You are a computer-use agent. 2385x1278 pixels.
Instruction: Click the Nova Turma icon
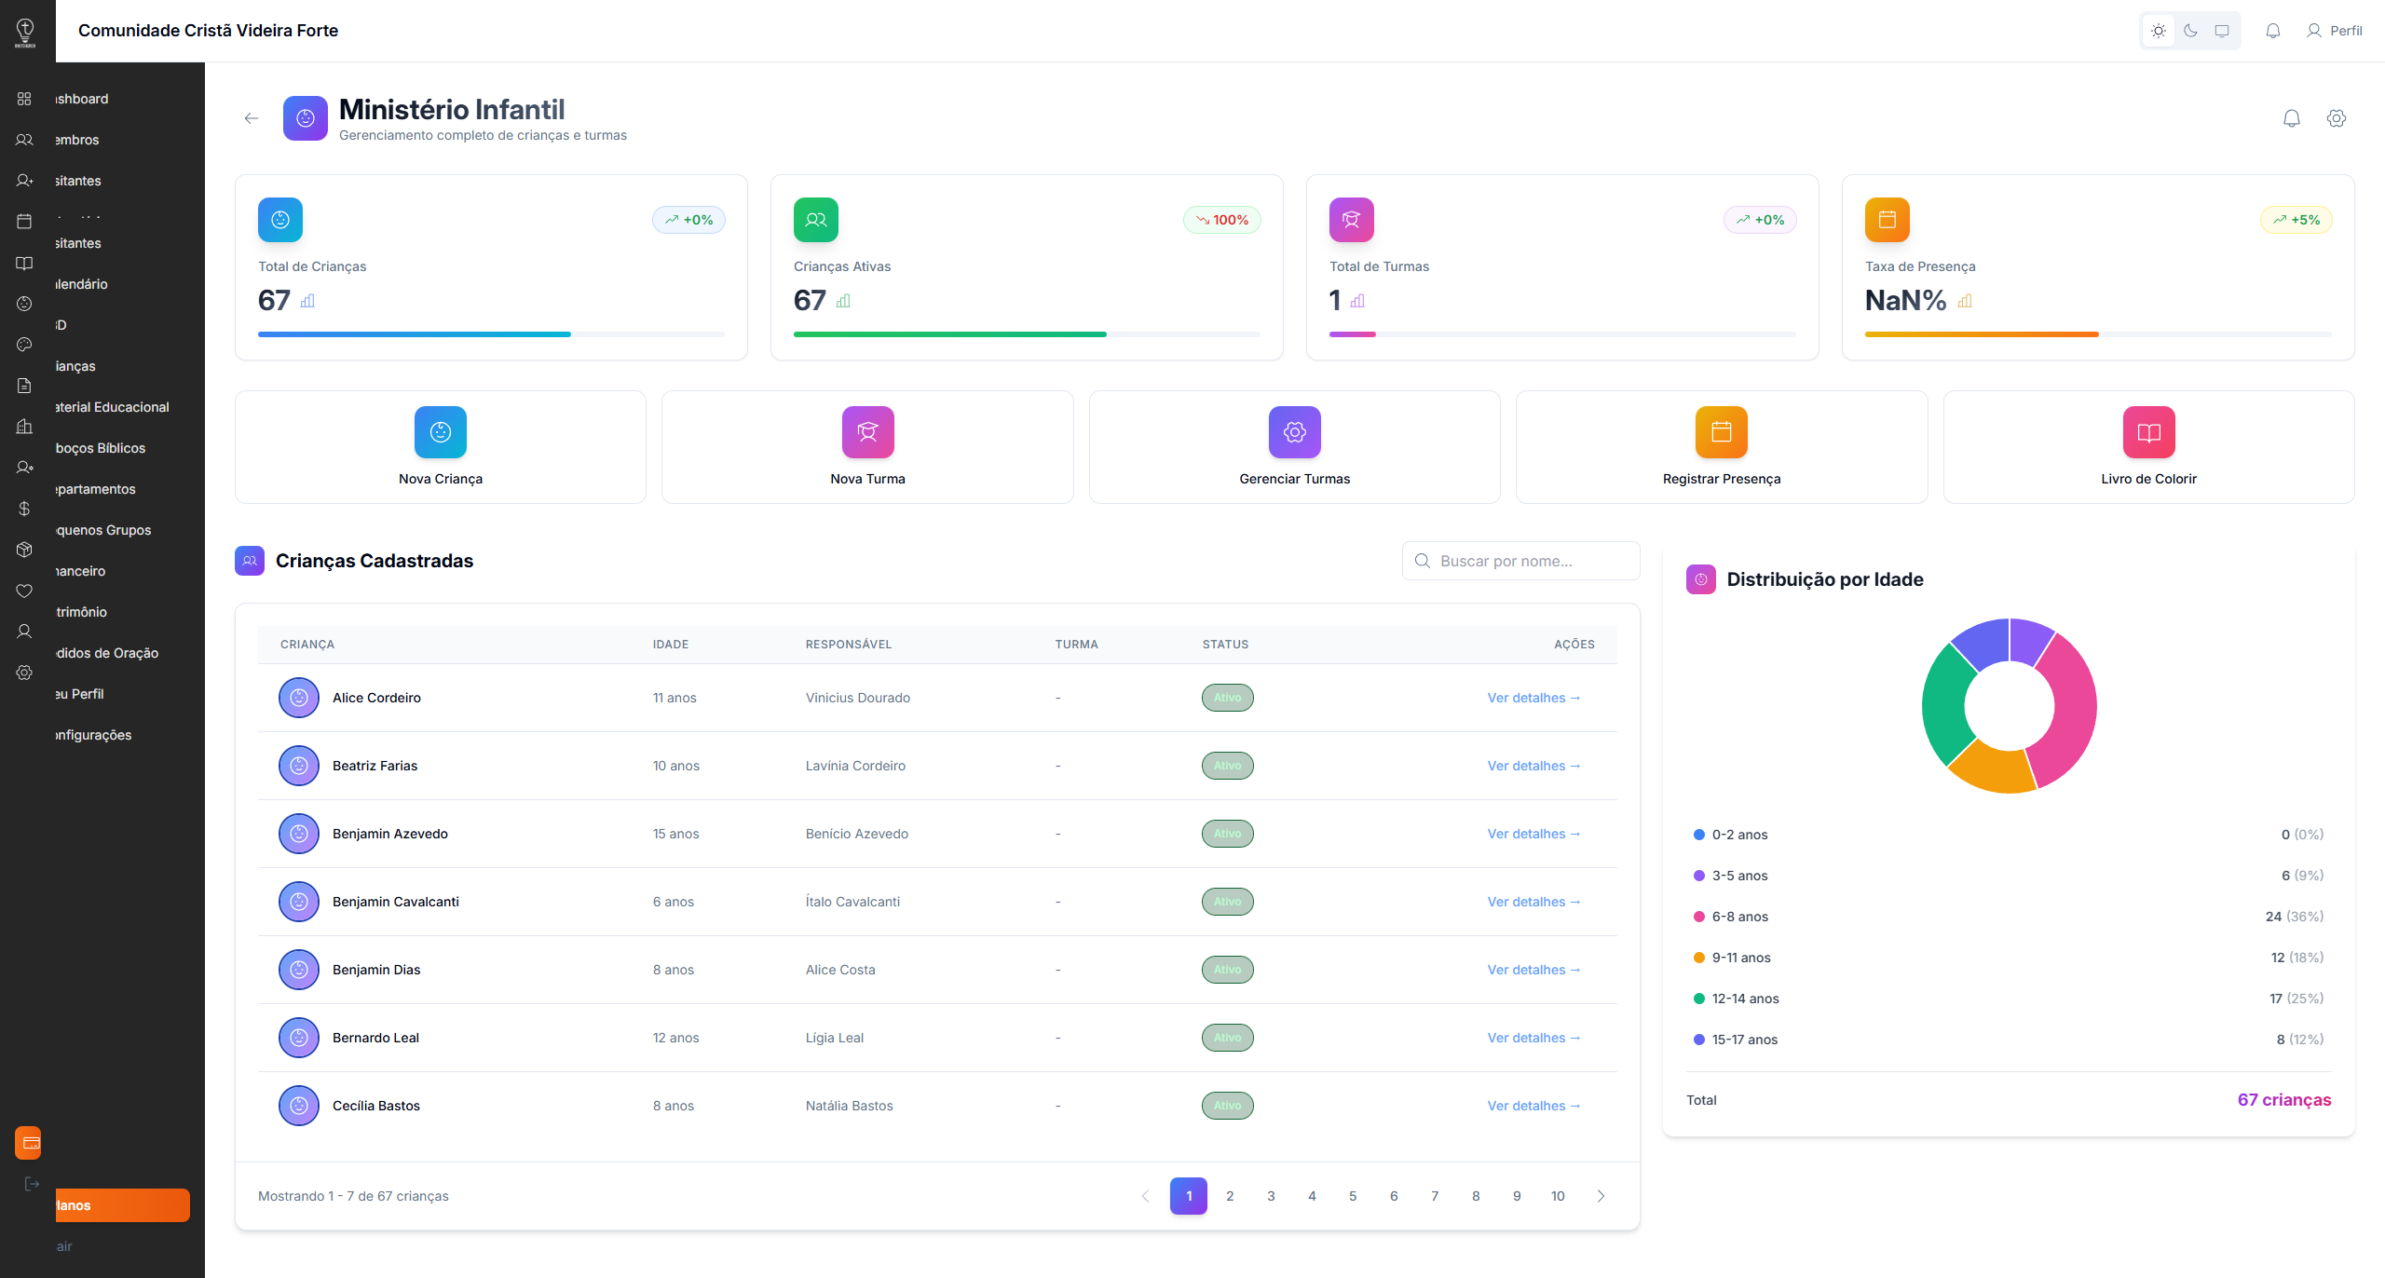[x=867, y=432]
